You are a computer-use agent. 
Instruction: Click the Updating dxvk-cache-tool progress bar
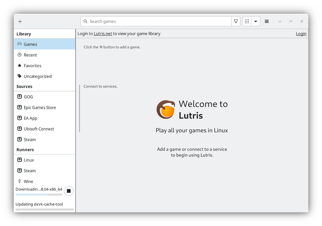(x=44, y=209)
